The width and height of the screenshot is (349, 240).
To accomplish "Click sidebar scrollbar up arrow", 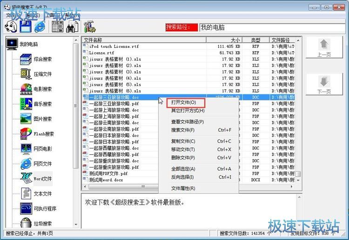I will click(76, 40).
